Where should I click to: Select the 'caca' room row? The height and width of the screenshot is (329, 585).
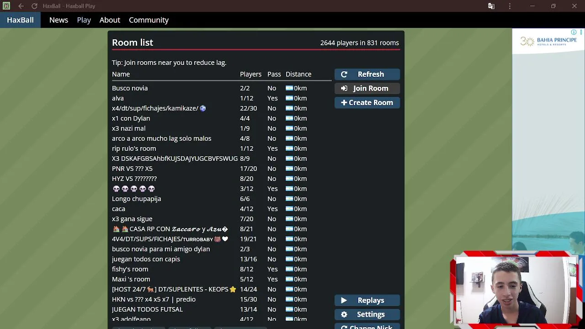[x=222, y=209]
